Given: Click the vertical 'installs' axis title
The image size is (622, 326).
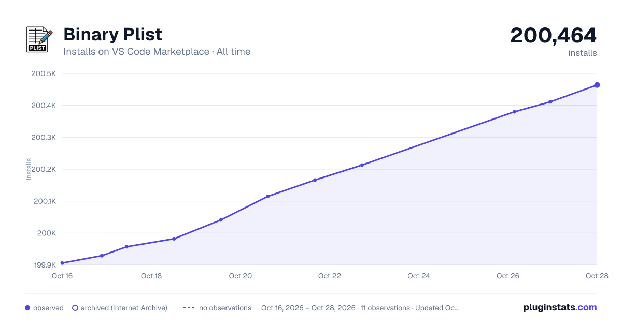Looking at the screenshot, I should pos(29,169).
